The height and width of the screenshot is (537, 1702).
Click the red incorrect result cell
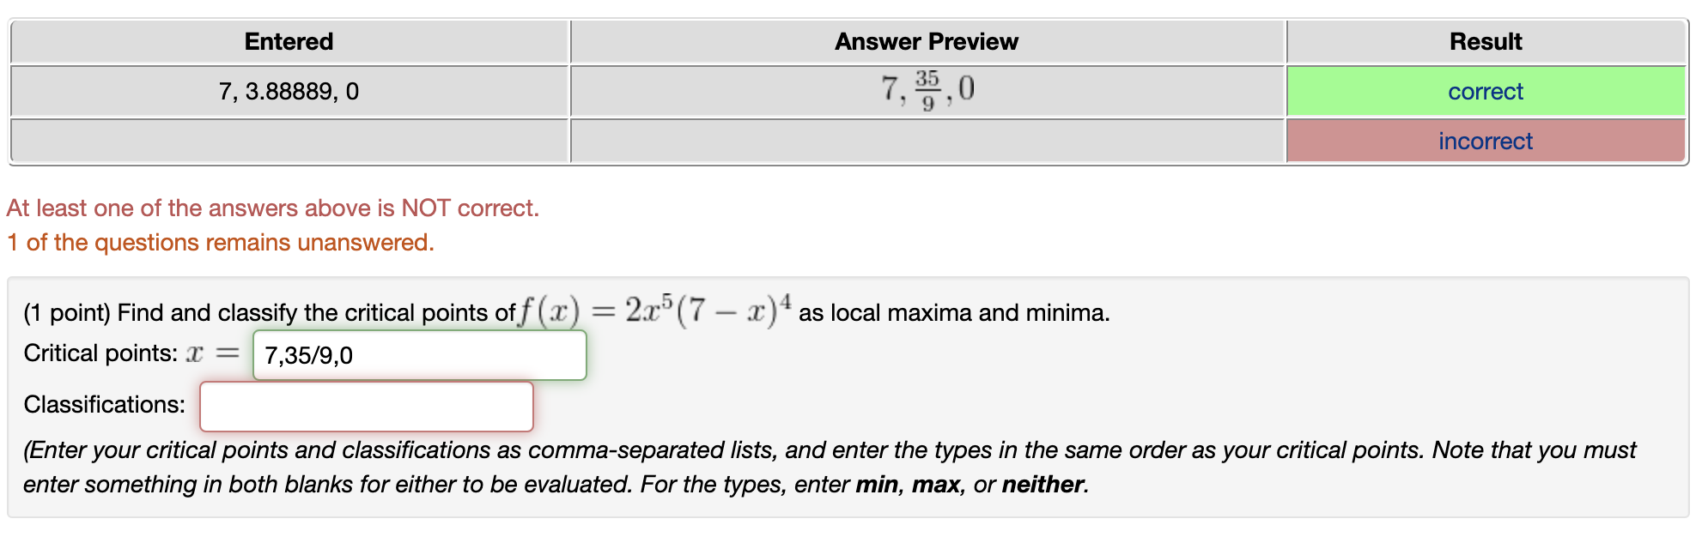tap(1485, 141)
